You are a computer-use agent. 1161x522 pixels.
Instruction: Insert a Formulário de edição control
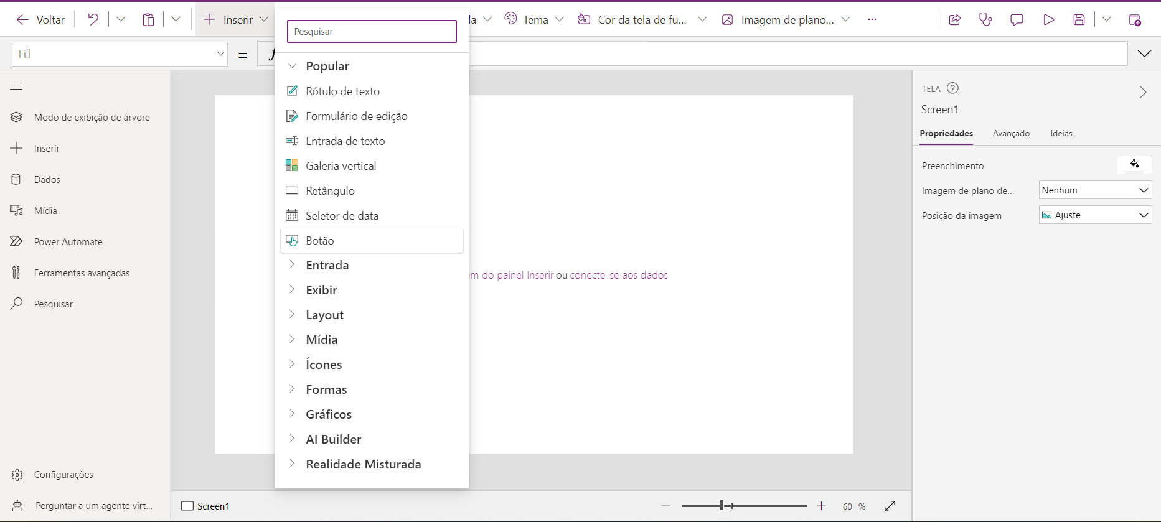[x=372, y=116]
